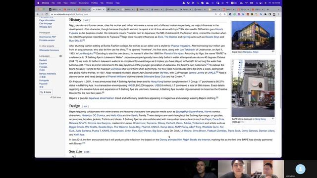Image resolution: width=317 pixels, height=178 pixels.
Task: Edit the Design section
Action: 86,106
